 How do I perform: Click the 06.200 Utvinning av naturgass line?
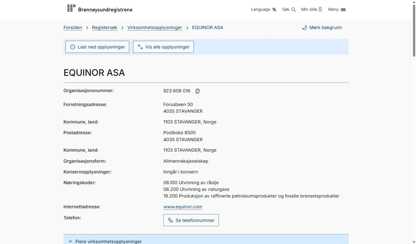tap(196, 189)
